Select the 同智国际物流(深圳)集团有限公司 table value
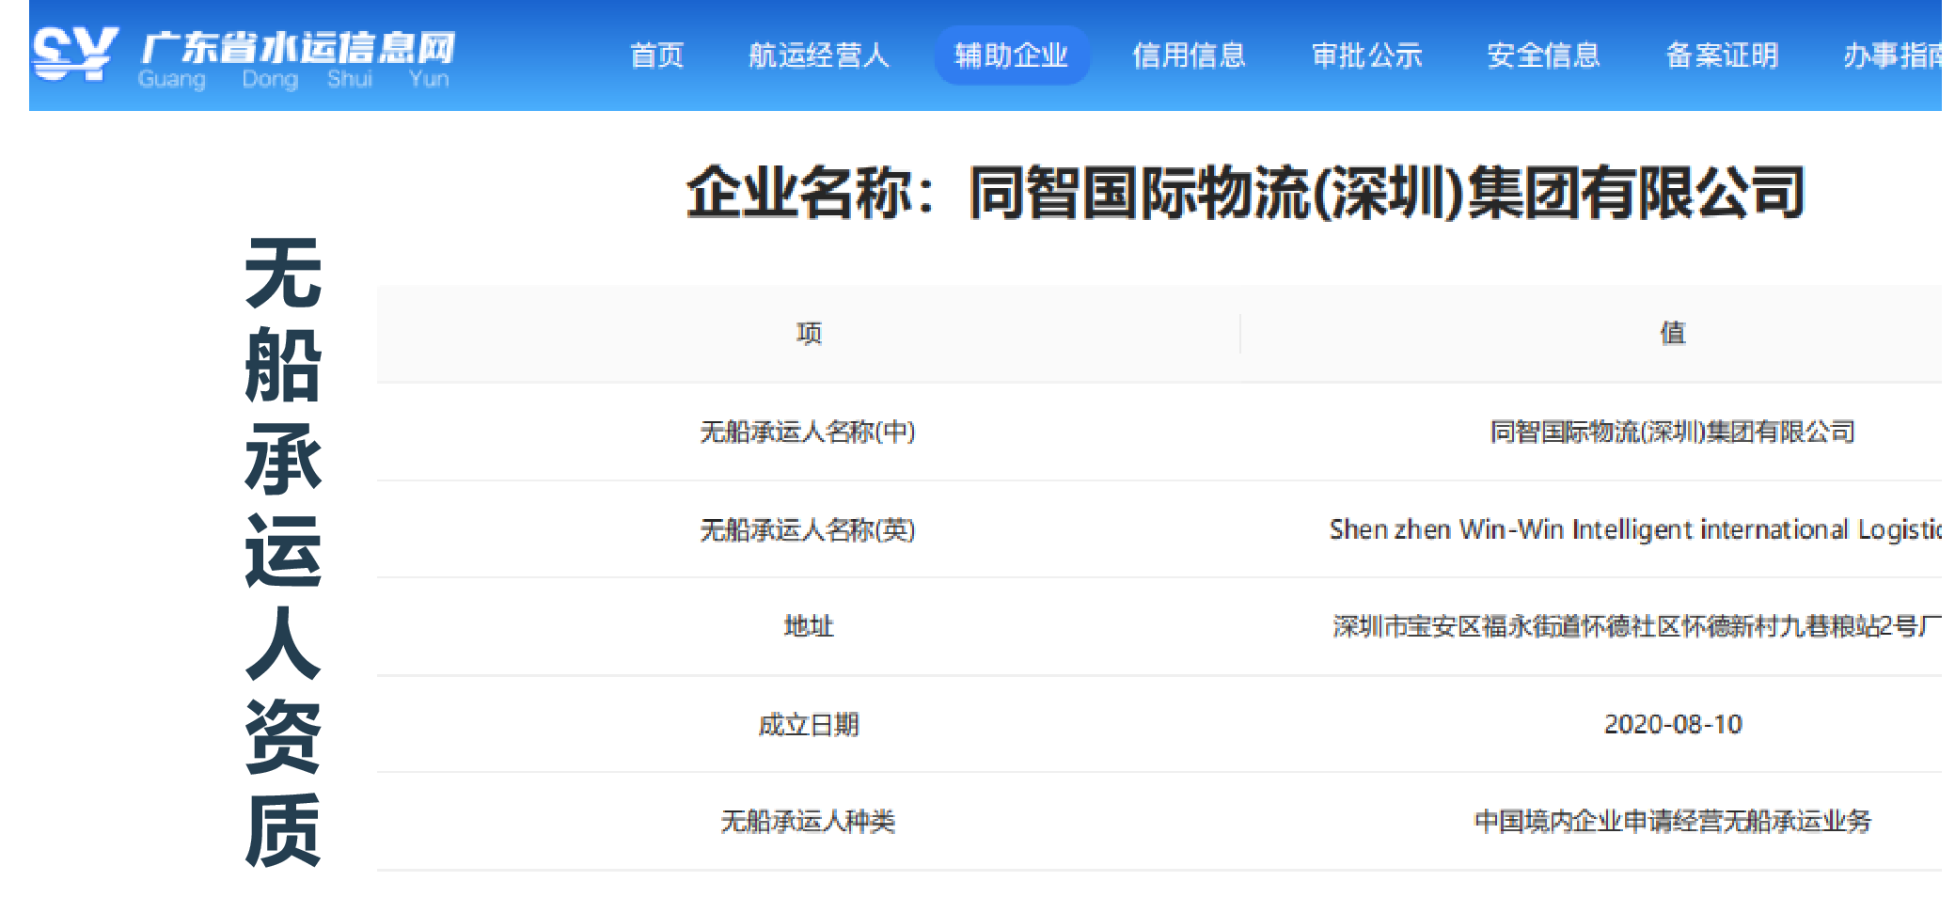Viewport: 1955px width, 897px height. [1673, 432]
